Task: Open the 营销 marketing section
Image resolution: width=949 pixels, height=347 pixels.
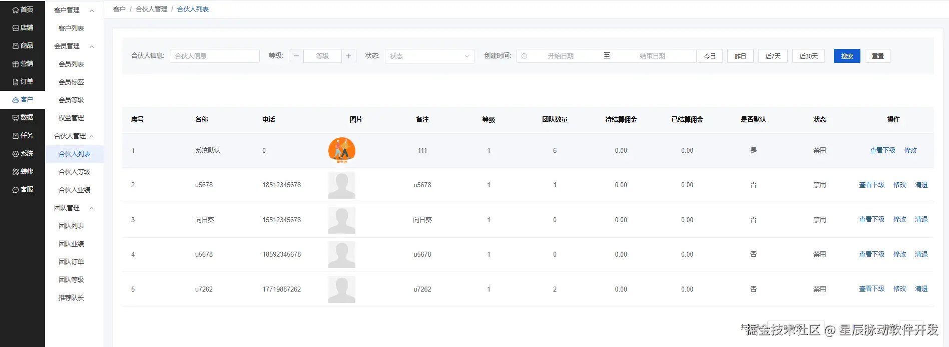Action: (23, 63)
